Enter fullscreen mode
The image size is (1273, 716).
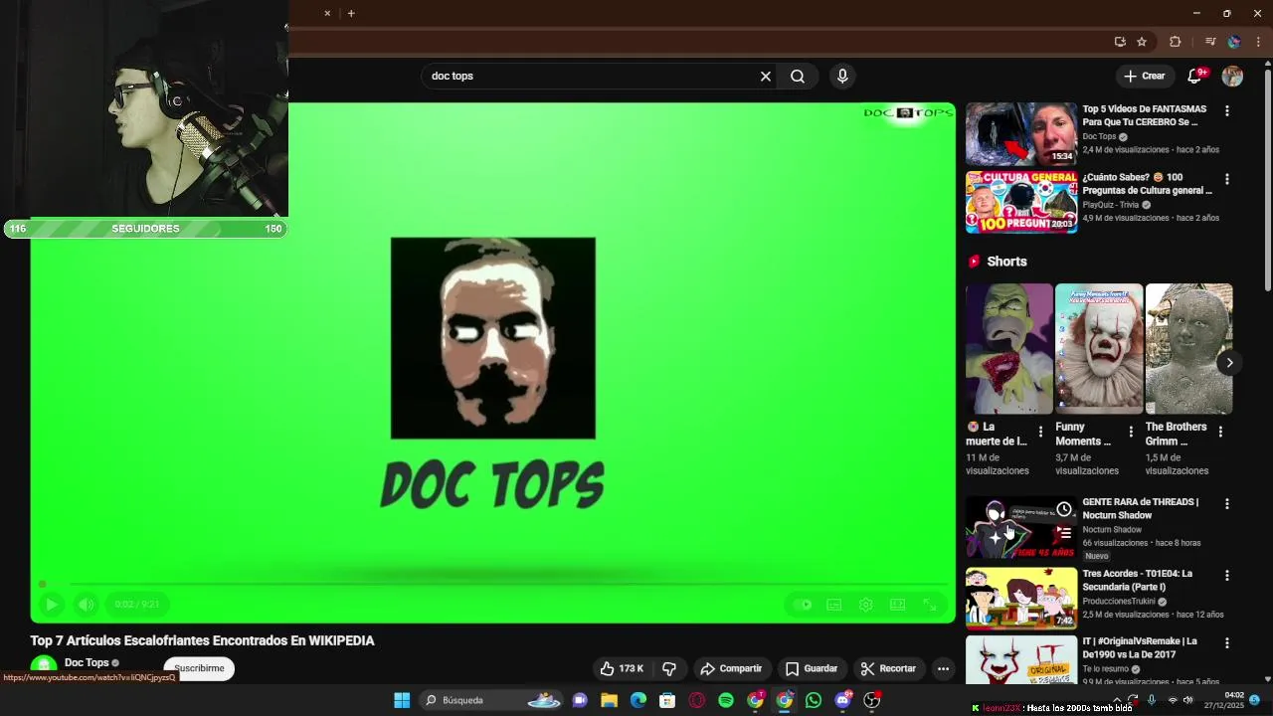pos(929,605)
